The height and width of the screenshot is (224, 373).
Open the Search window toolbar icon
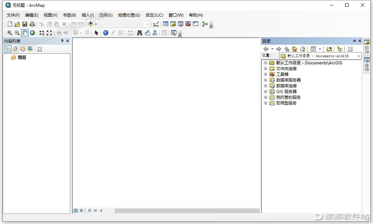click(181, 24)
